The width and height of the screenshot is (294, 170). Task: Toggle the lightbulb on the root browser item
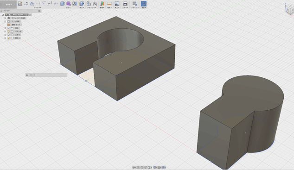tap(6, 15)
